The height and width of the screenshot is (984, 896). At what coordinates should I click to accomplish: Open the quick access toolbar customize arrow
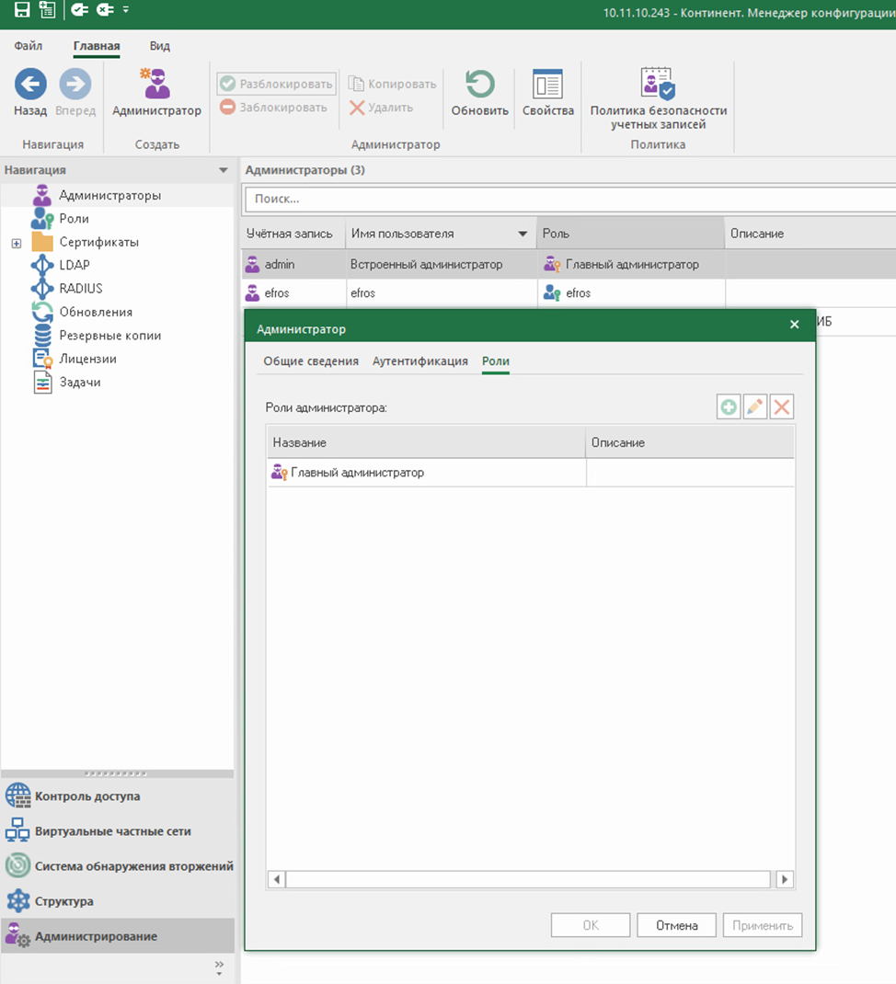(126, 10)
